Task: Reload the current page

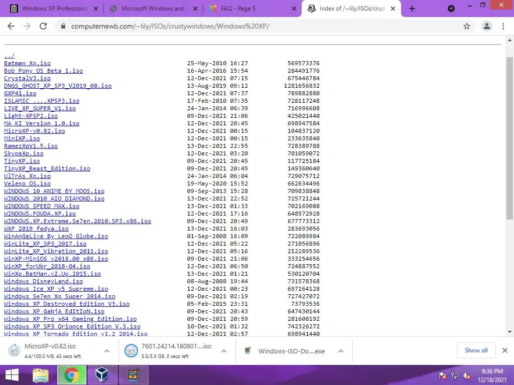Action: [43, 26]
